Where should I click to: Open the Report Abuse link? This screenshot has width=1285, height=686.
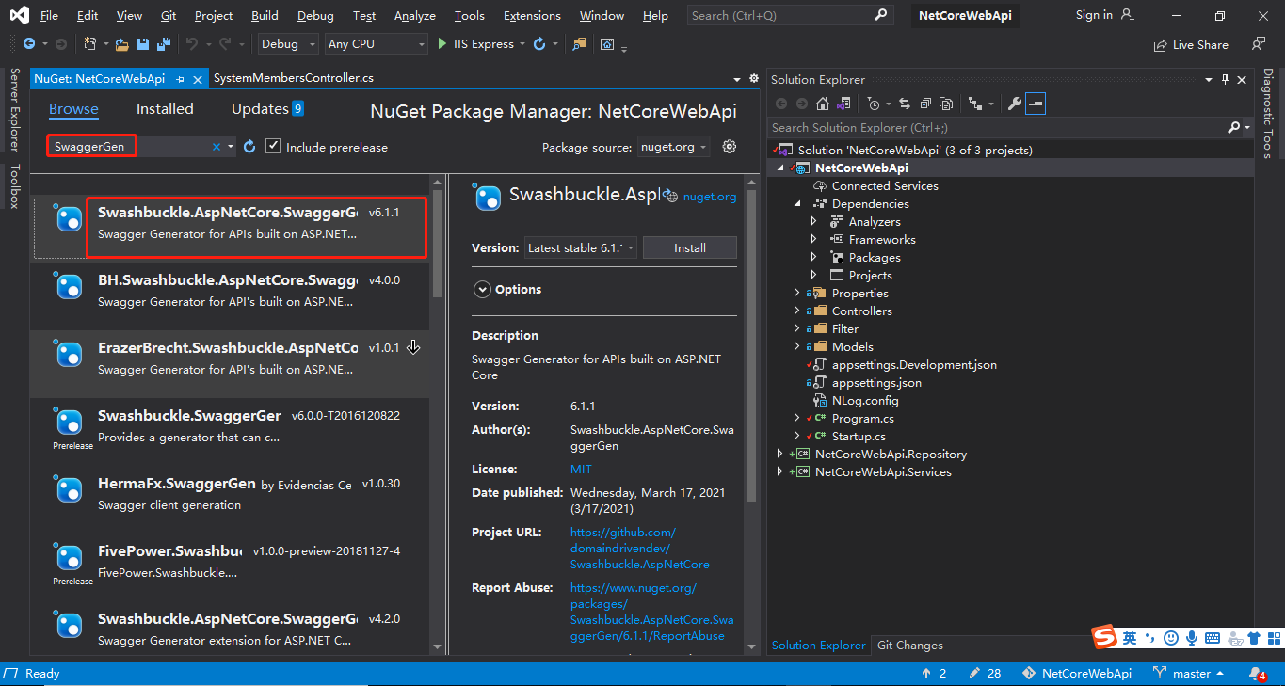click(651, 612)
